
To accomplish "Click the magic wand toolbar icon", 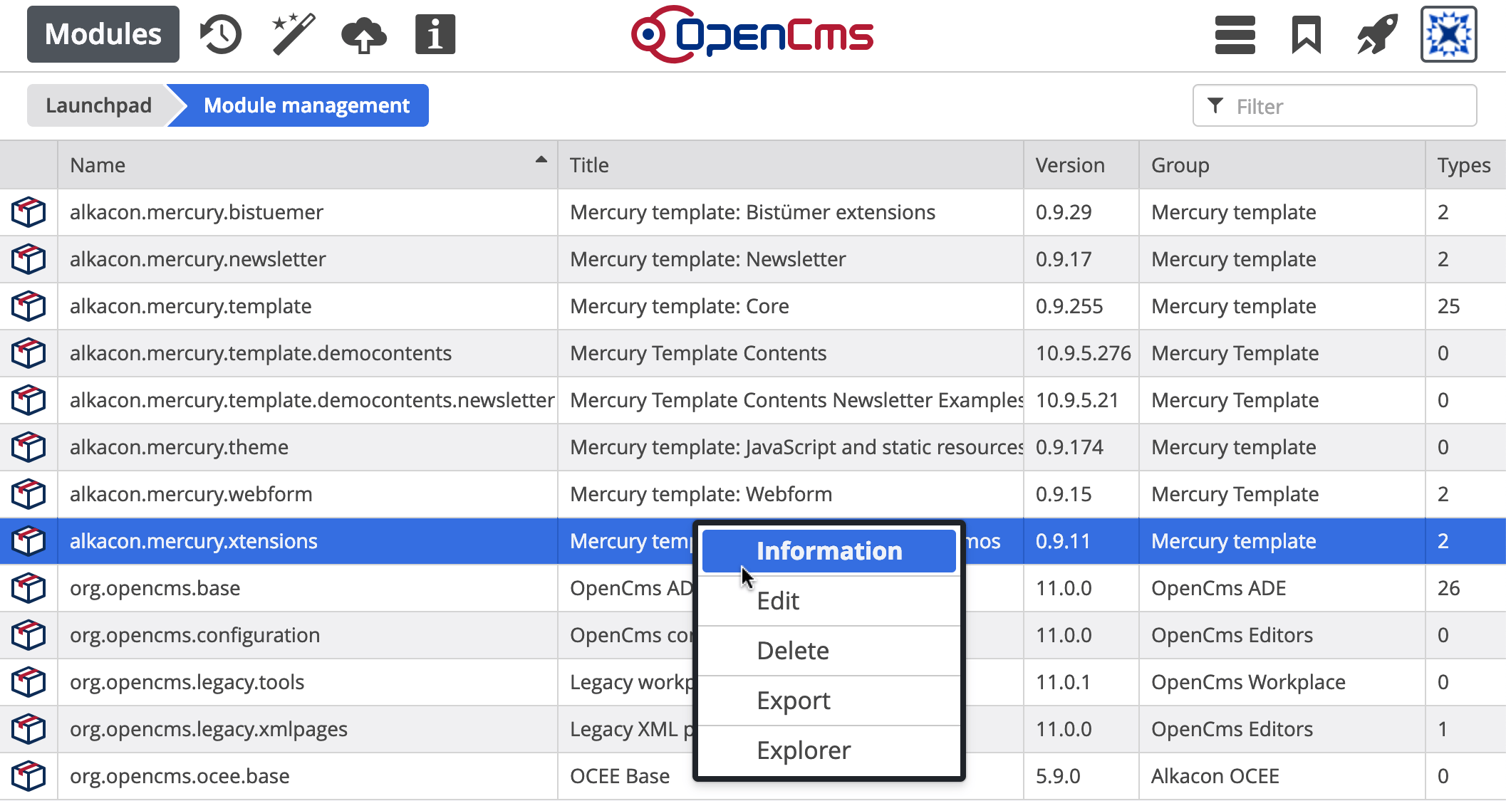I will pyautogui.click(x=293, y=34).
